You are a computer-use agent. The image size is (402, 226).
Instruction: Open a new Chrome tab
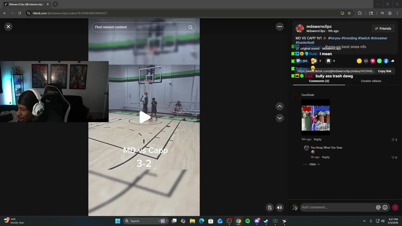click(55, 4)
